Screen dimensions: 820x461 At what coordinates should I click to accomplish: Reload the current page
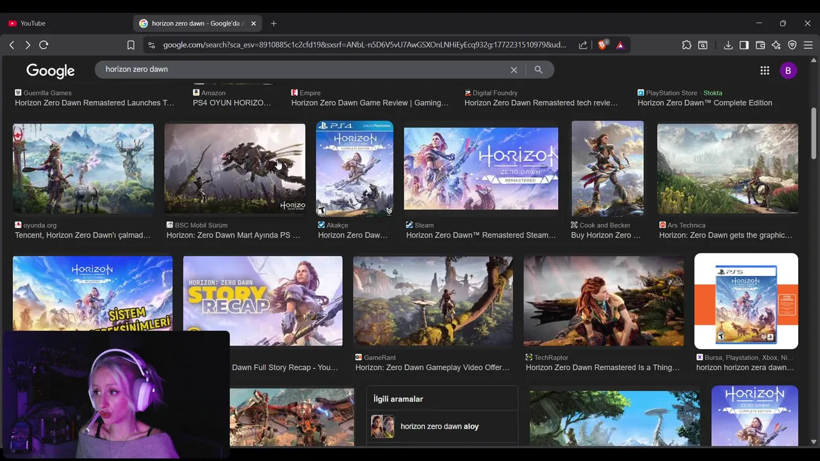pyautogui.click(x=44, y=45)
